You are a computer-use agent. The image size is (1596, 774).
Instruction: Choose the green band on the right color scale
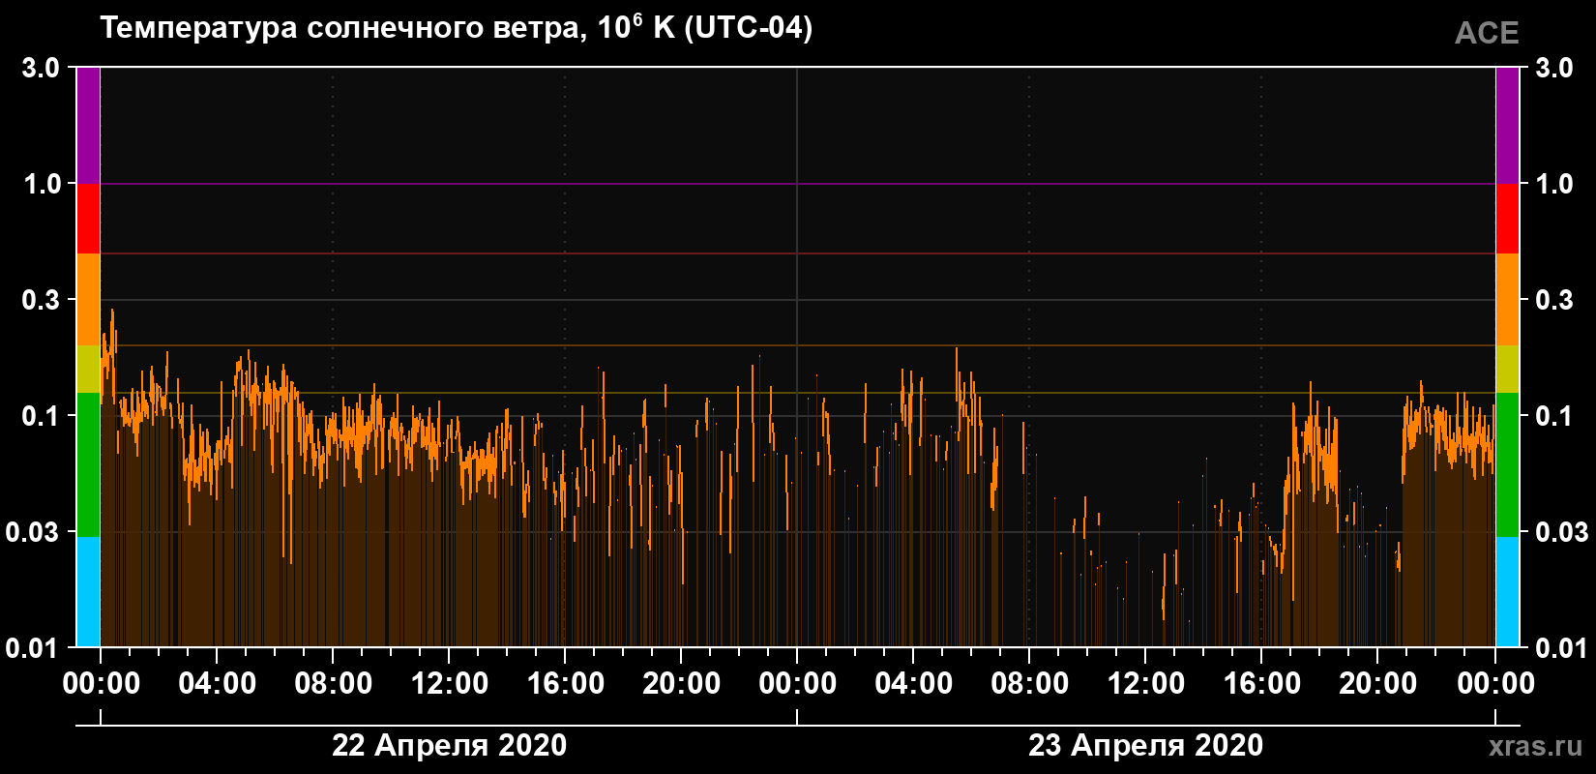[x=1507, y=464]
